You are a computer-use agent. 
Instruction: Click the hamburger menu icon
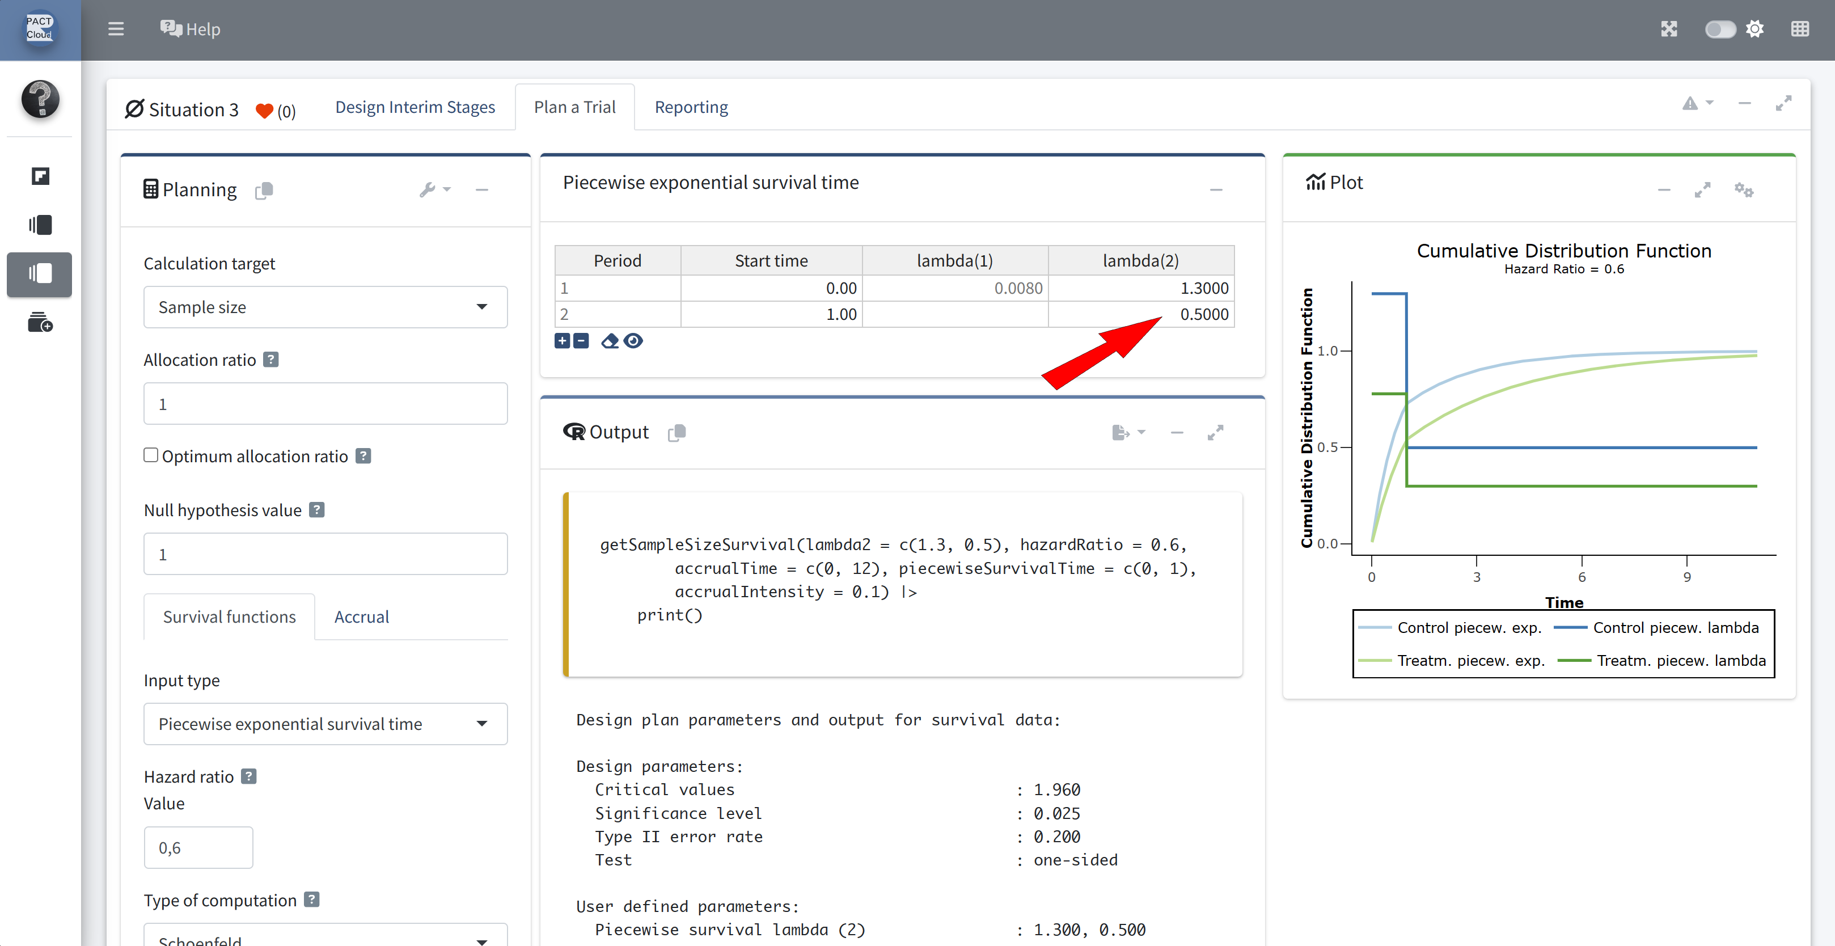click(116, 29)
